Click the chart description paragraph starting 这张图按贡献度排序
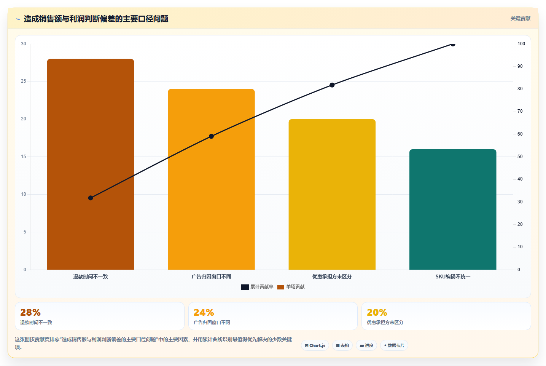 153,343
